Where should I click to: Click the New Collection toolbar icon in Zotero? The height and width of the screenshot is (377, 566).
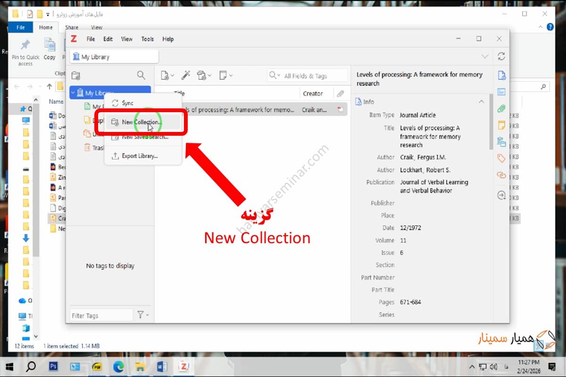point(75,75)
